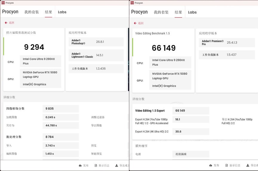The height and width of the screenshot is (171, 258).
Task: Click workload version 1.5.437
Action: [x=231, y=55]
